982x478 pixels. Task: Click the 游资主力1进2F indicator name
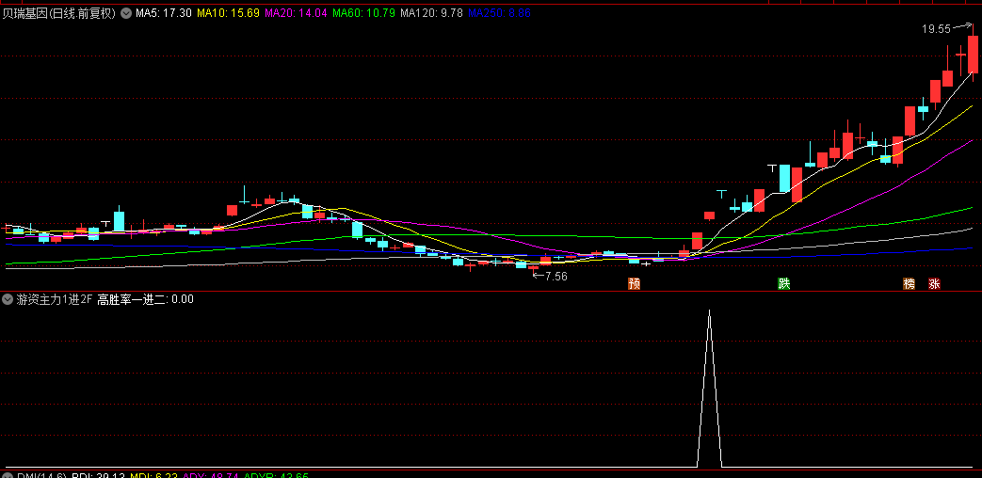coord(54,299)
